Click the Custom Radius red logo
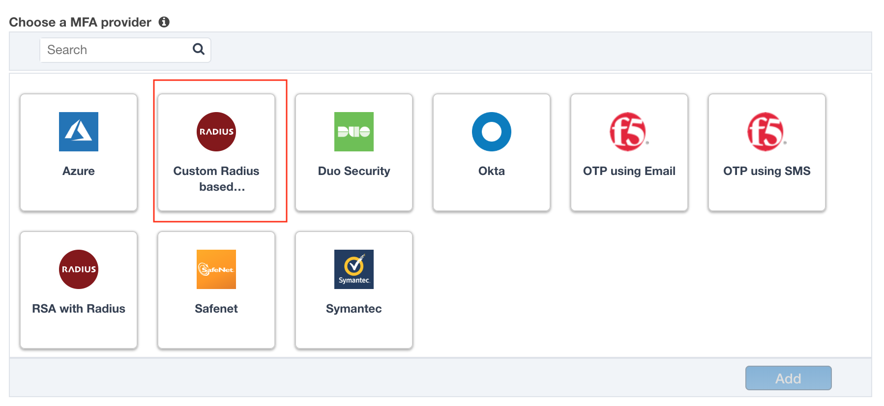This screenshot has width=884, height=406. click(x=216, y=132)
